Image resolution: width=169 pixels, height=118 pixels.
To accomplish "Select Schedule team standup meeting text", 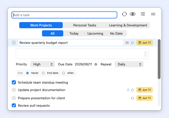I will [x=43, y=83].
